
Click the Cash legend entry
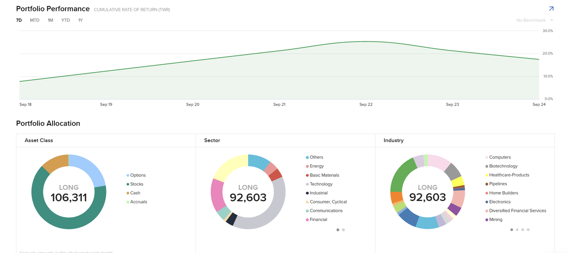(133, 193)
